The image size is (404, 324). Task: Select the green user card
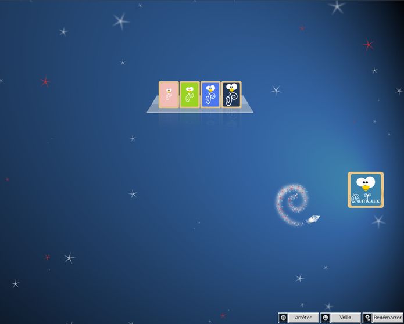pos(190,95)
